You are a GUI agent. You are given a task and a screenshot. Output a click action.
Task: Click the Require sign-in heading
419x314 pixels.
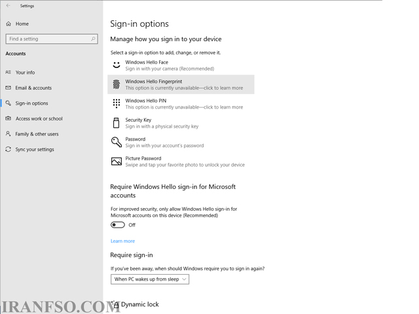click(x=132, y=255)
